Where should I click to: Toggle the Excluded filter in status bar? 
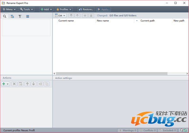pos(168,130)
